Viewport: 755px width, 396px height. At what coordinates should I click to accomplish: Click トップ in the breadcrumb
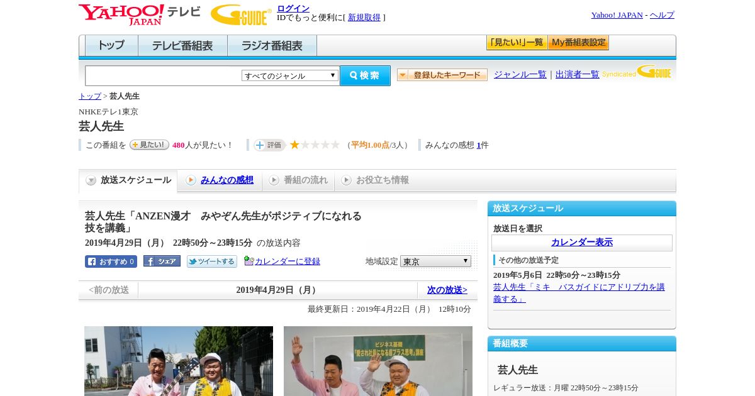[x=90, y=96]
